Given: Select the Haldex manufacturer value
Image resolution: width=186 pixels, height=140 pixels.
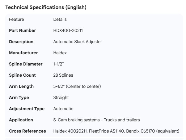Looking at the screenshot, I should [x=60, y=53].
